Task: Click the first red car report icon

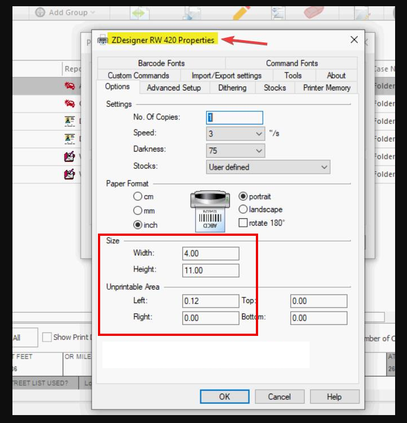Action: (70, 87)
